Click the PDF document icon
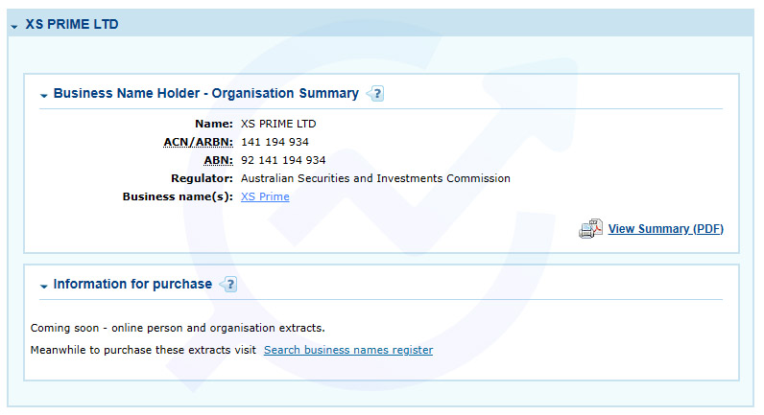This screenshot has height=415, width=764. point(590,228)
